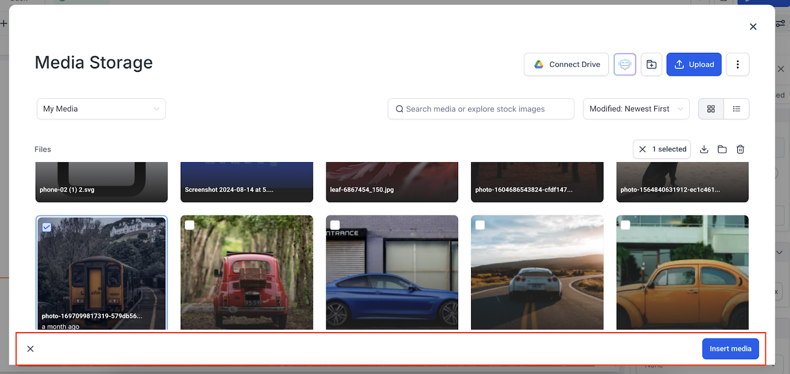790x374 pixels.
Task: Select the orange Beetle photo checkbox
Action: coord(626,225)
